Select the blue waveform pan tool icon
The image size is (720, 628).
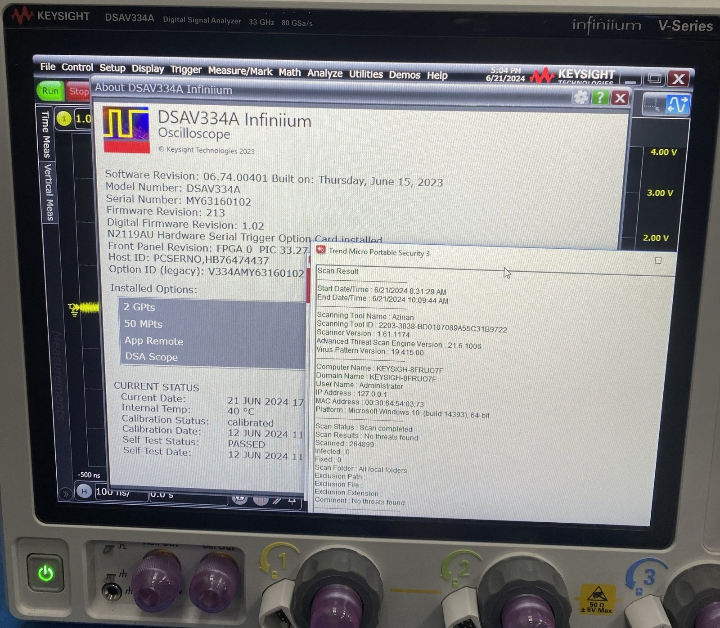[677, 104]
